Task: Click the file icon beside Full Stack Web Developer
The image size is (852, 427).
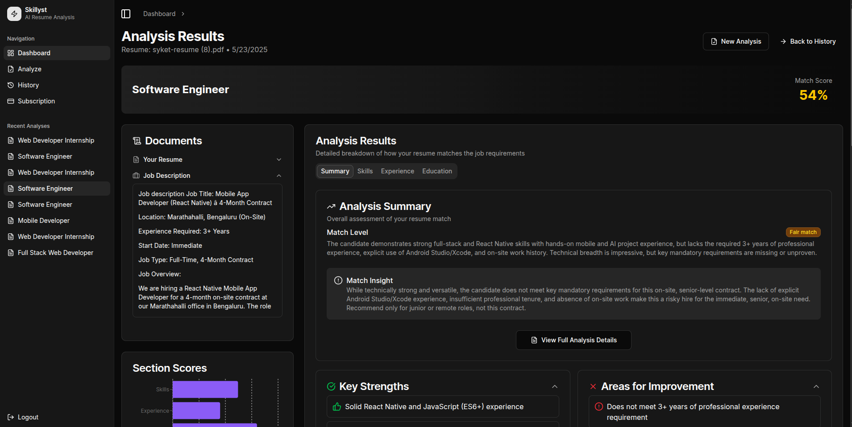Action: [x=11, y=253]
